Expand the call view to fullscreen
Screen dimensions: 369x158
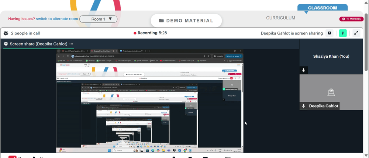356,33
